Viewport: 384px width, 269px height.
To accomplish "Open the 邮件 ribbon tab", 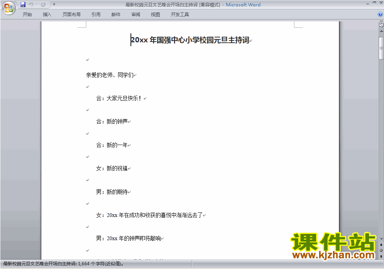I will [x=116, y=15].
